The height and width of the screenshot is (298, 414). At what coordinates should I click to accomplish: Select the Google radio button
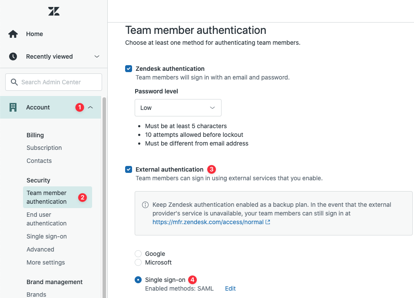(138, 254)
